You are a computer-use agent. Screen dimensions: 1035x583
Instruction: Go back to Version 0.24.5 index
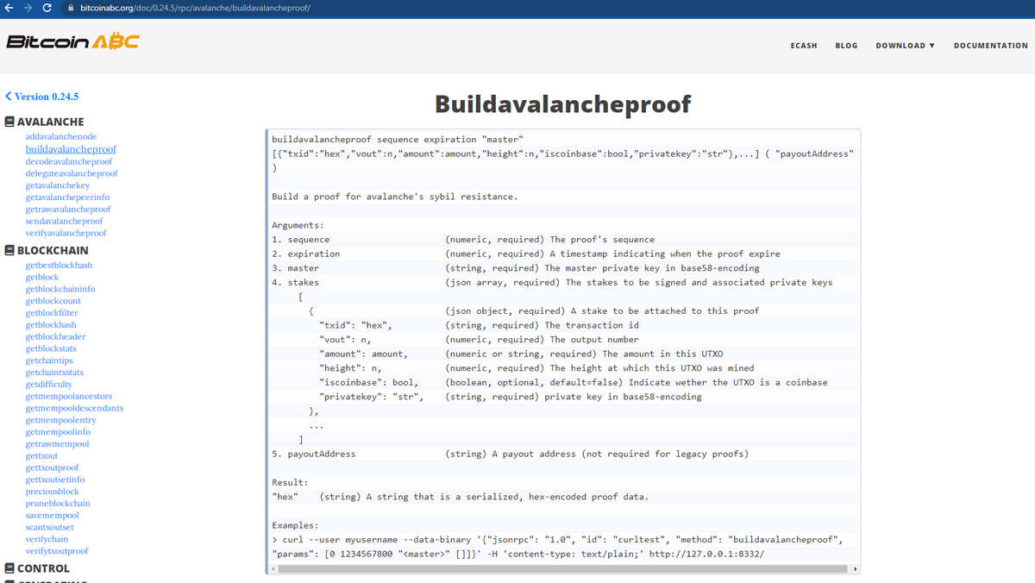[x=41, y=97]
